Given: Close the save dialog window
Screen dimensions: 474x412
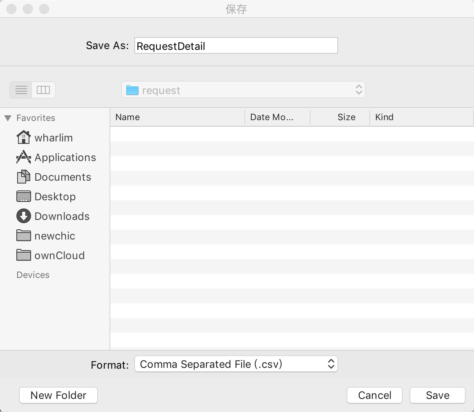Looking at the screenshot, I should 11,9.
